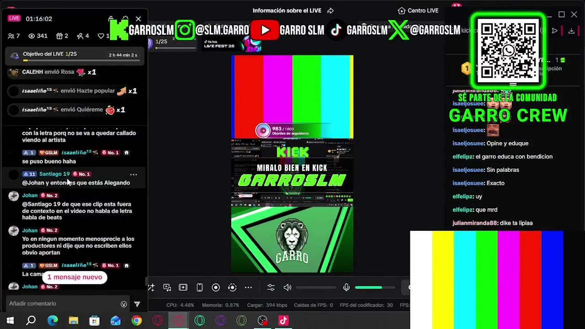585x329 pixels.
Task: Click the replay clip dashed-circle icon
Action: point(232,287)
